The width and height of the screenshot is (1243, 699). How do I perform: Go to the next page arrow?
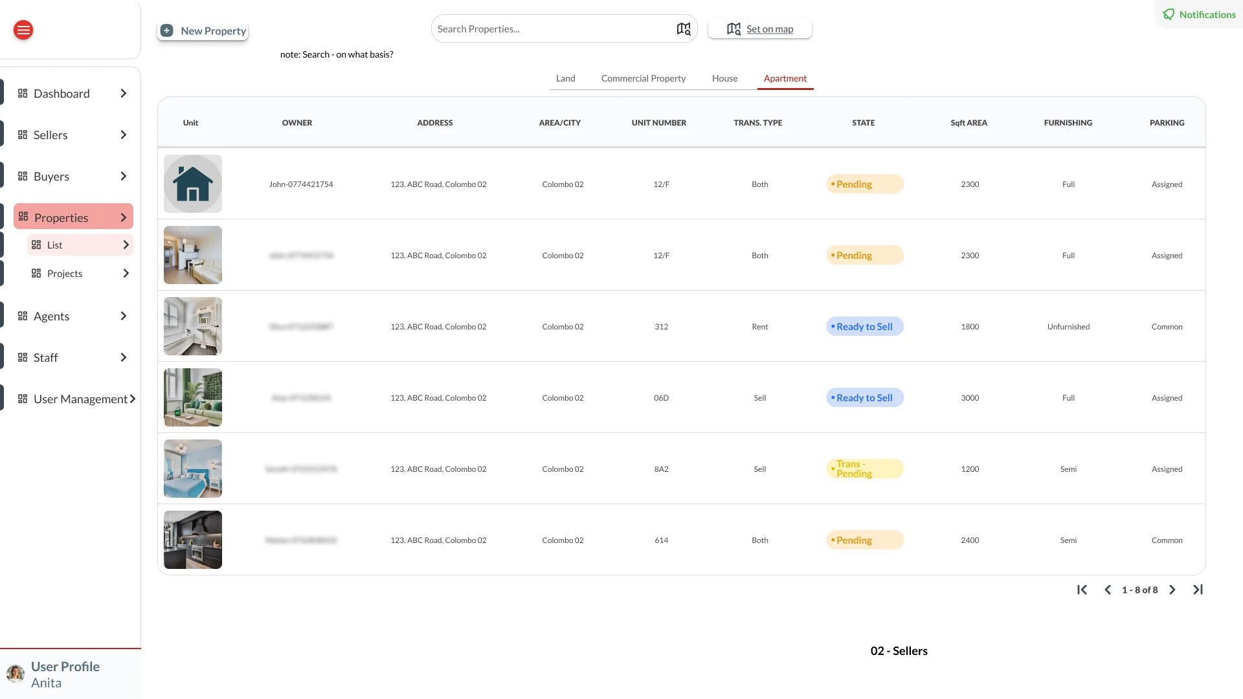(1172, 590)
